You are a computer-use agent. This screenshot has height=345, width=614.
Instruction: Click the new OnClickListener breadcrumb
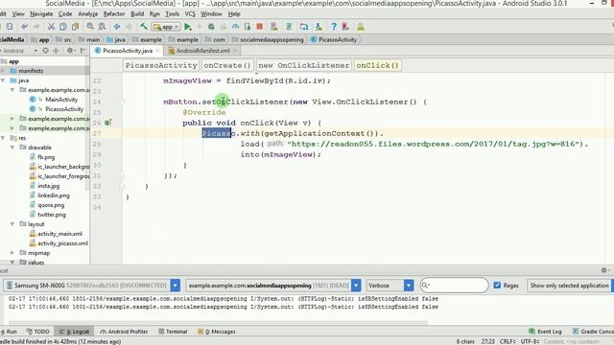click(x=303, y=65)
